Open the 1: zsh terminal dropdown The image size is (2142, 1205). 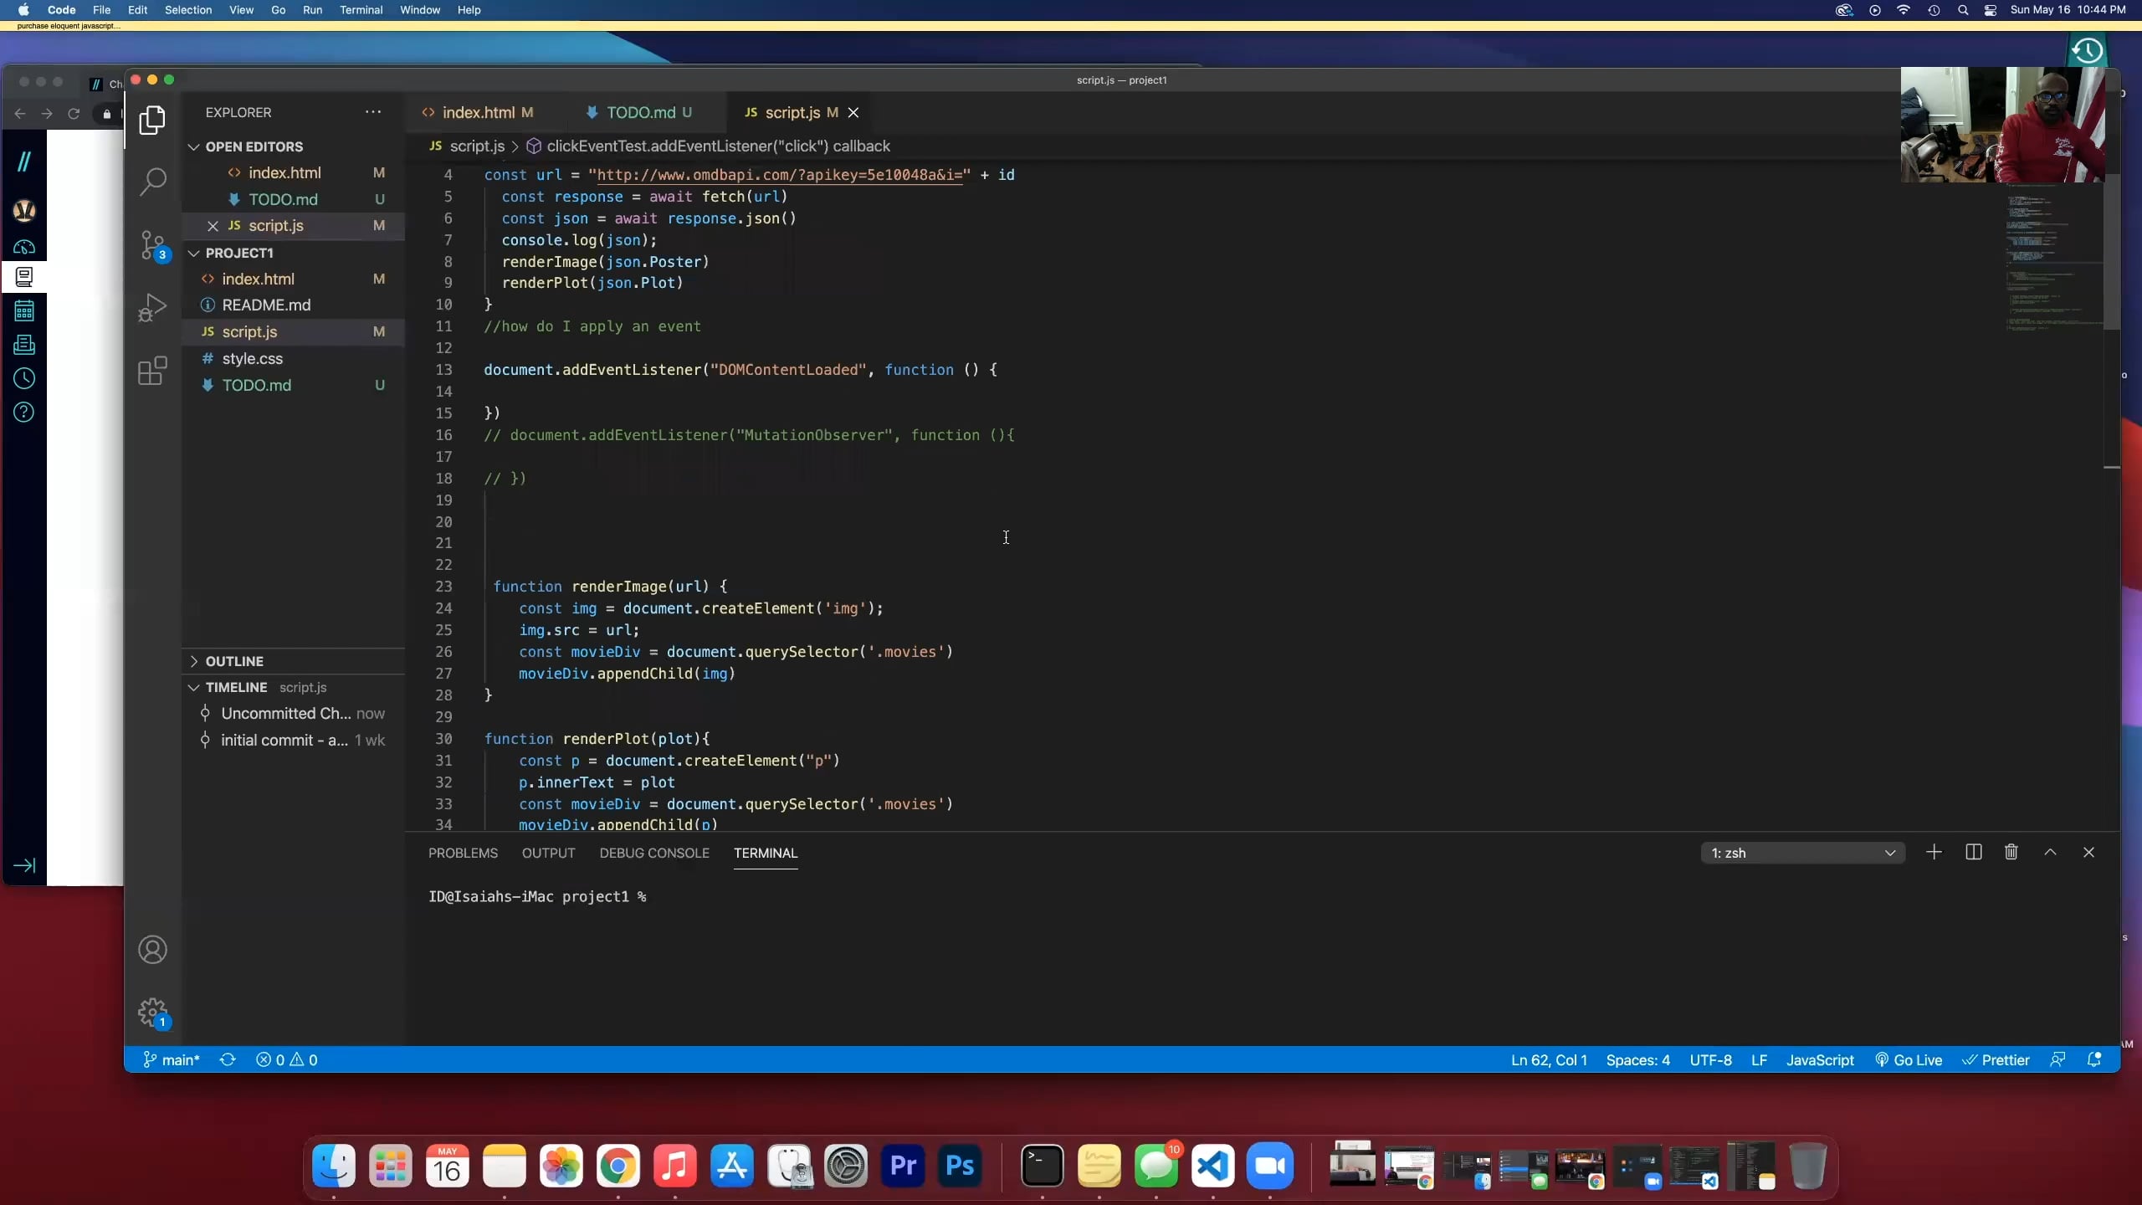click(1803, 853)
